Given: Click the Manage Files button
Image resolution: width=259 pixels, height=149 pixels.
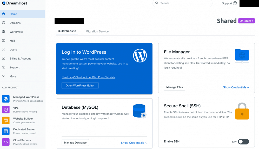Looking at the screenshot, I should click(x=174, y=87).
